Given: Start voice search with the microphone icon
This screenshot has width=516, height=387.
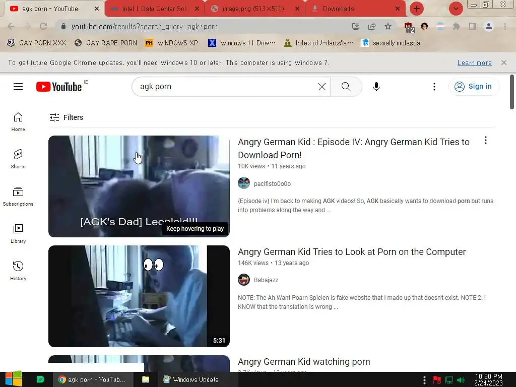Looking at the screenshot, I should pyautogui.click(x=376, y=87).
